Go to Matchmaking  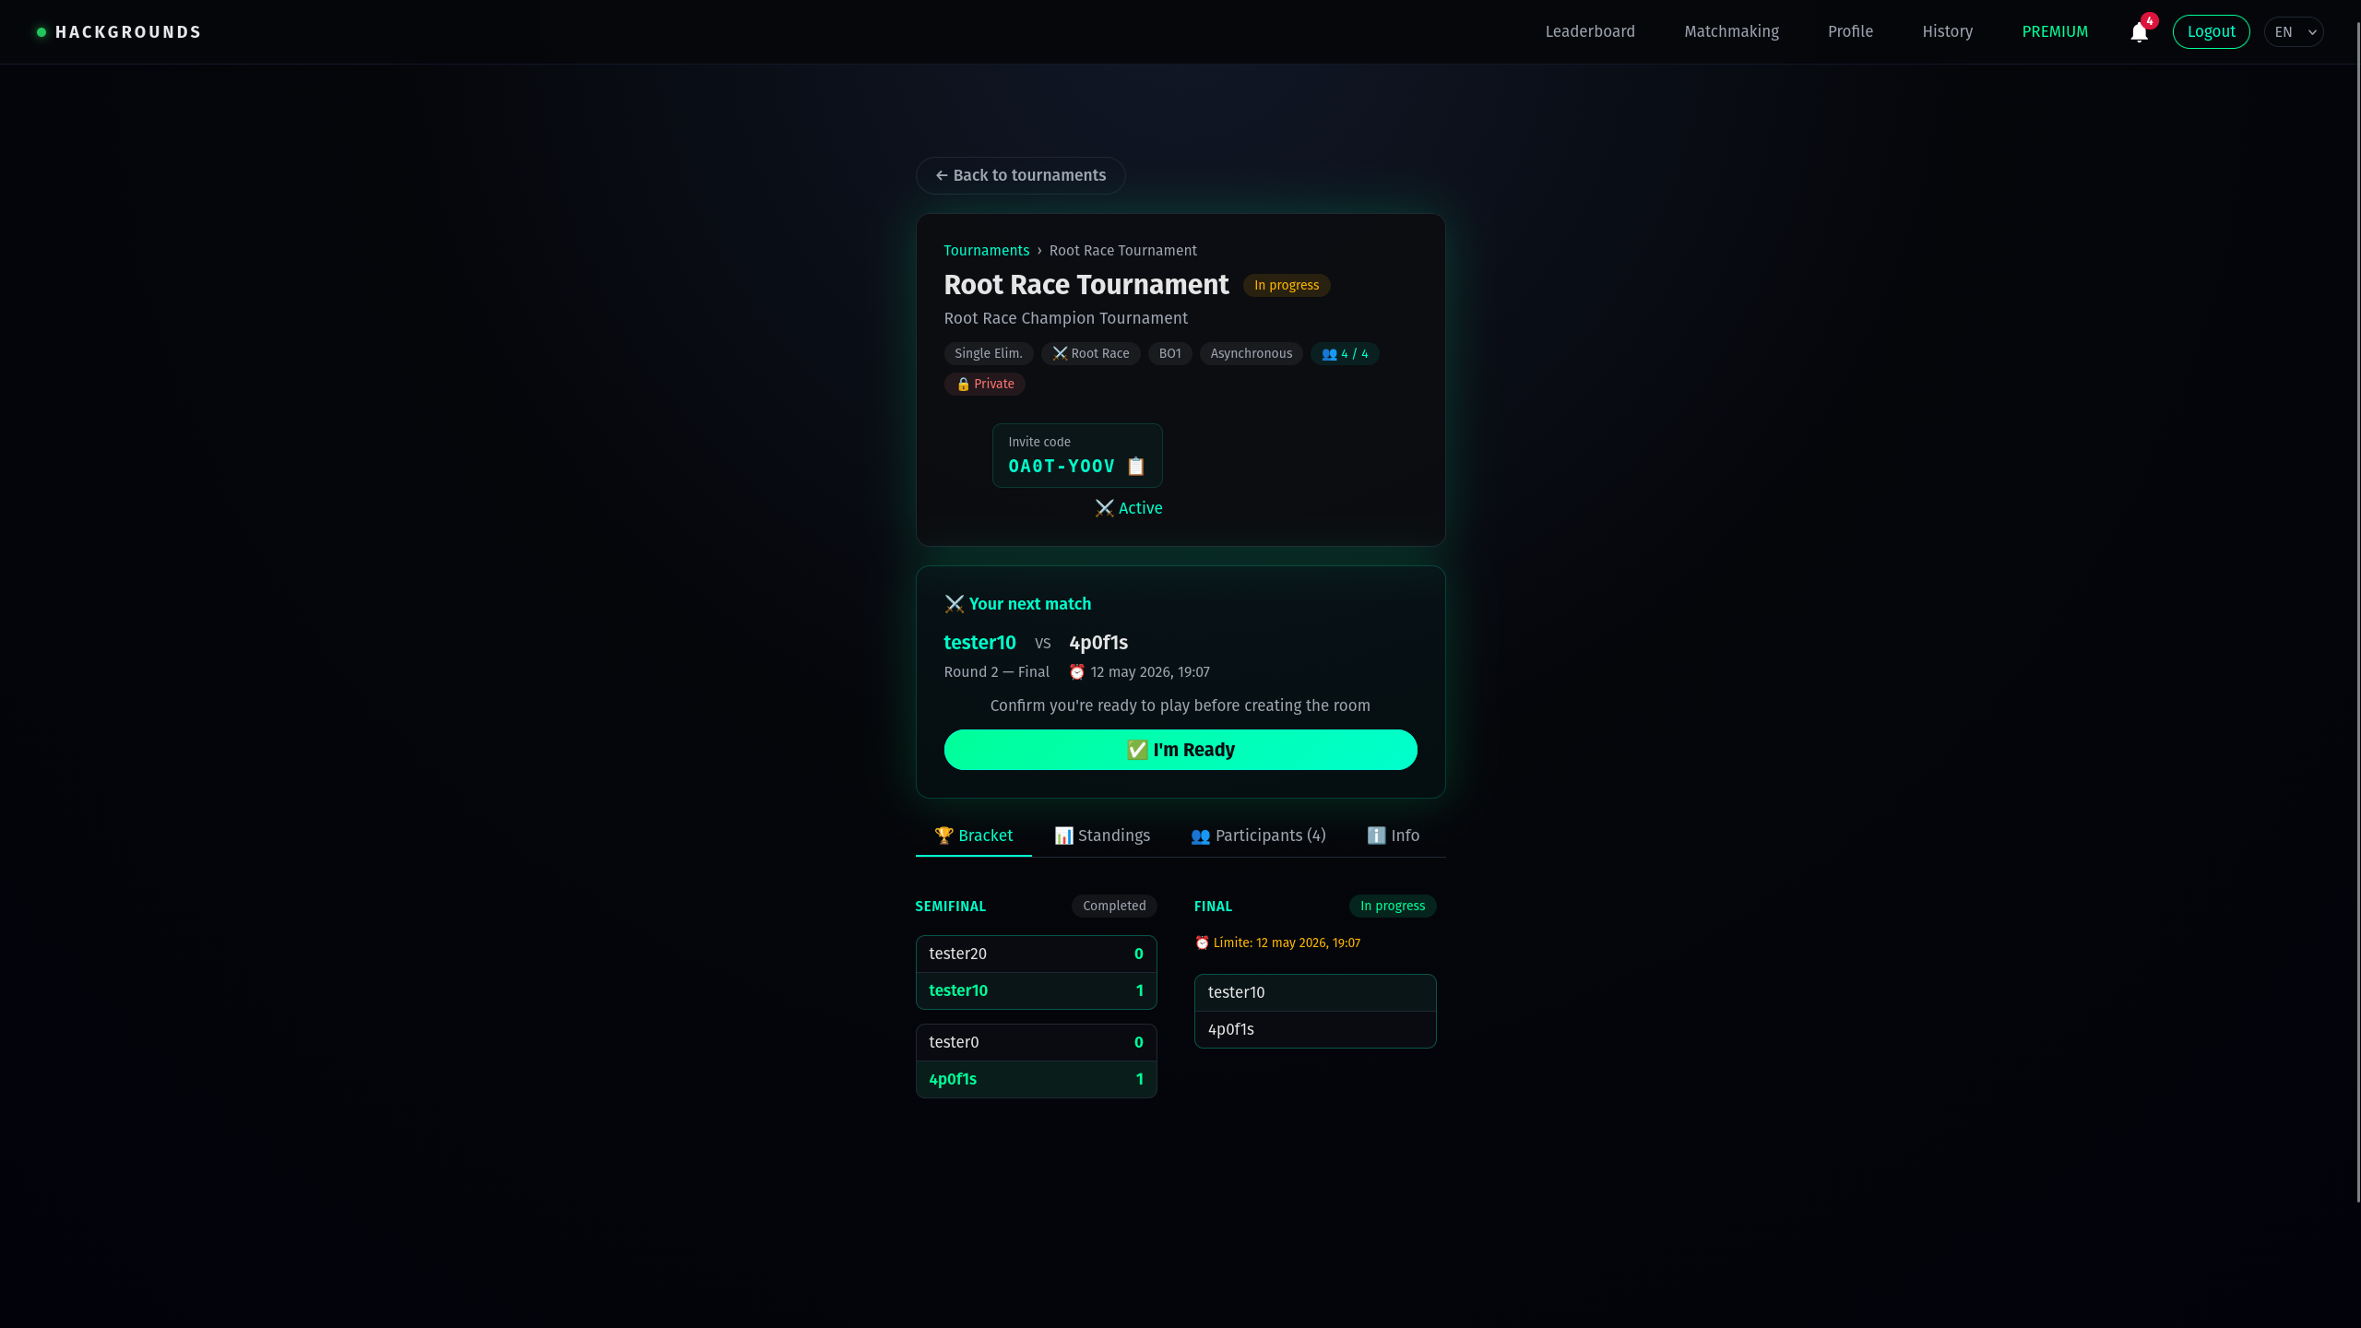pyautogui.click(x=1731, y=31)
